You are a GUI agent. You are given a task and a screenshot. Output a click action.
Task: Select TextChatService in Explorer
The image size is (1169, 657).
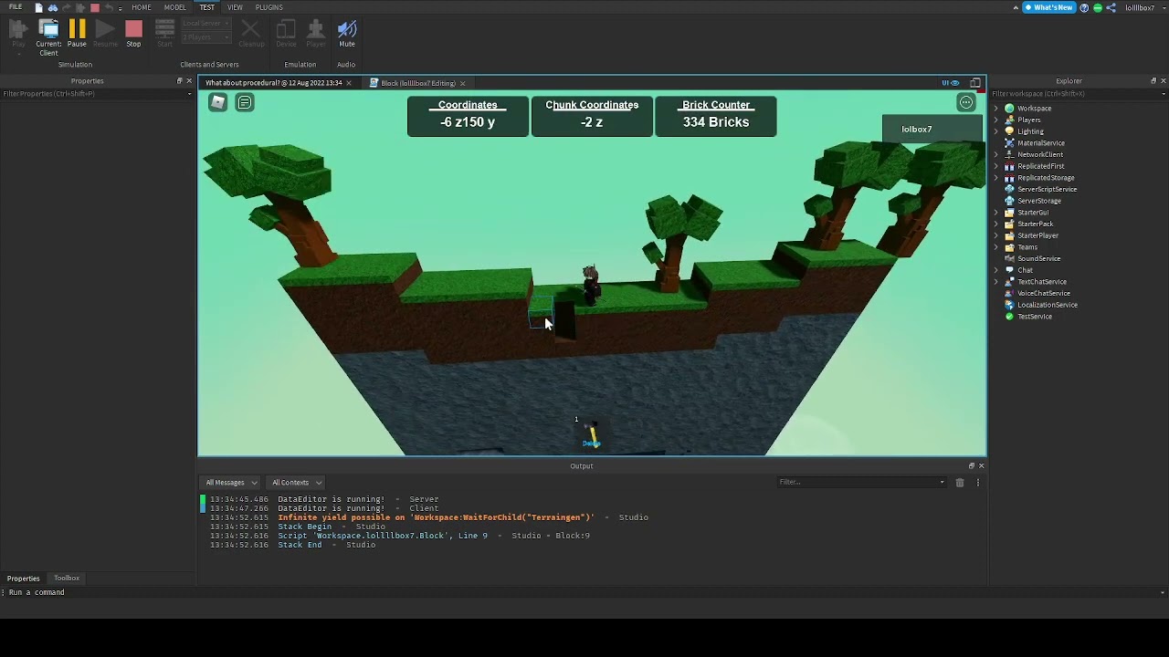[1041, 282]
